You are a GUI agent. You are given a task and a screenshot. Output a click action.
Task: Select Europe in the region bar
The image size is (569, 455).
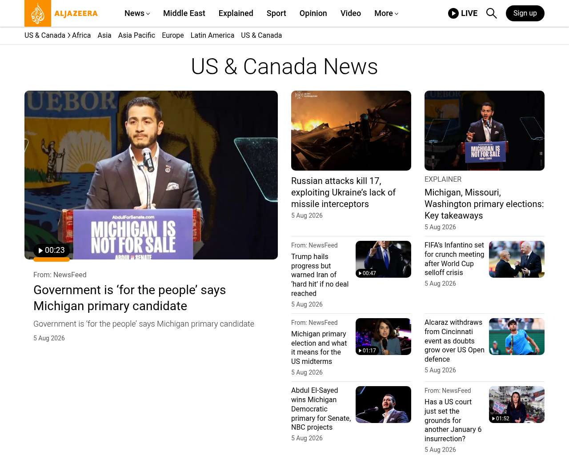173,35
